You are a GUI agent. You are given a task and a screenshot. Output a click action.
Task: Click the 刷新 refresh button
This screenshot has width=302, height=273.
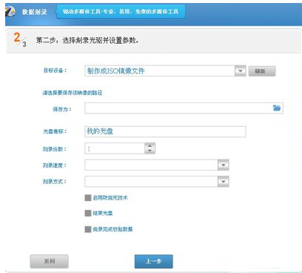pos(262,71)
